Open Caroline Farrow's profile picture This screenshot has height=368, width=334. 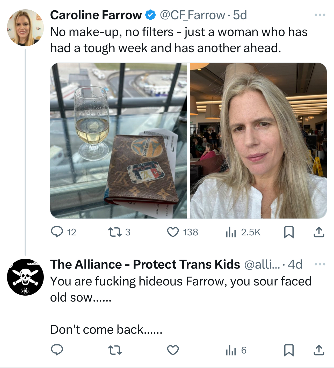click(25, 28)
